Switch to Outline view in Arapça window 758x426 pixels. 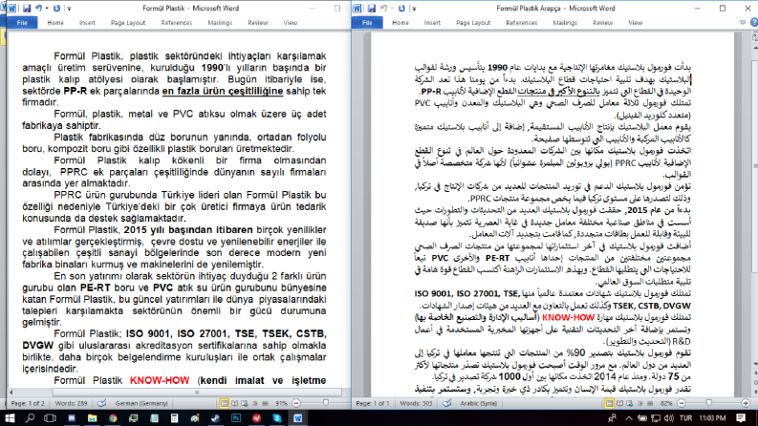(639, 403)
